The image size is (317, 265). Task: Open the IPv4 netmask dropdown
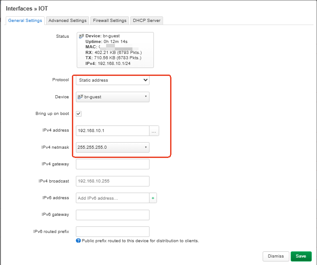pyautogui.click(x=113, y=147)
